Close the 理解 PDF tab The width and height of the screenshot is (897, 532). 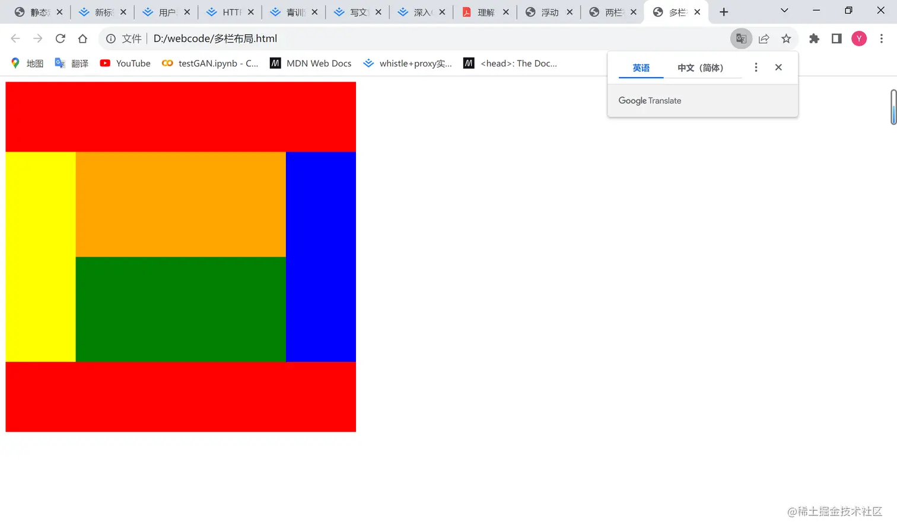click(x=506, y=12)
